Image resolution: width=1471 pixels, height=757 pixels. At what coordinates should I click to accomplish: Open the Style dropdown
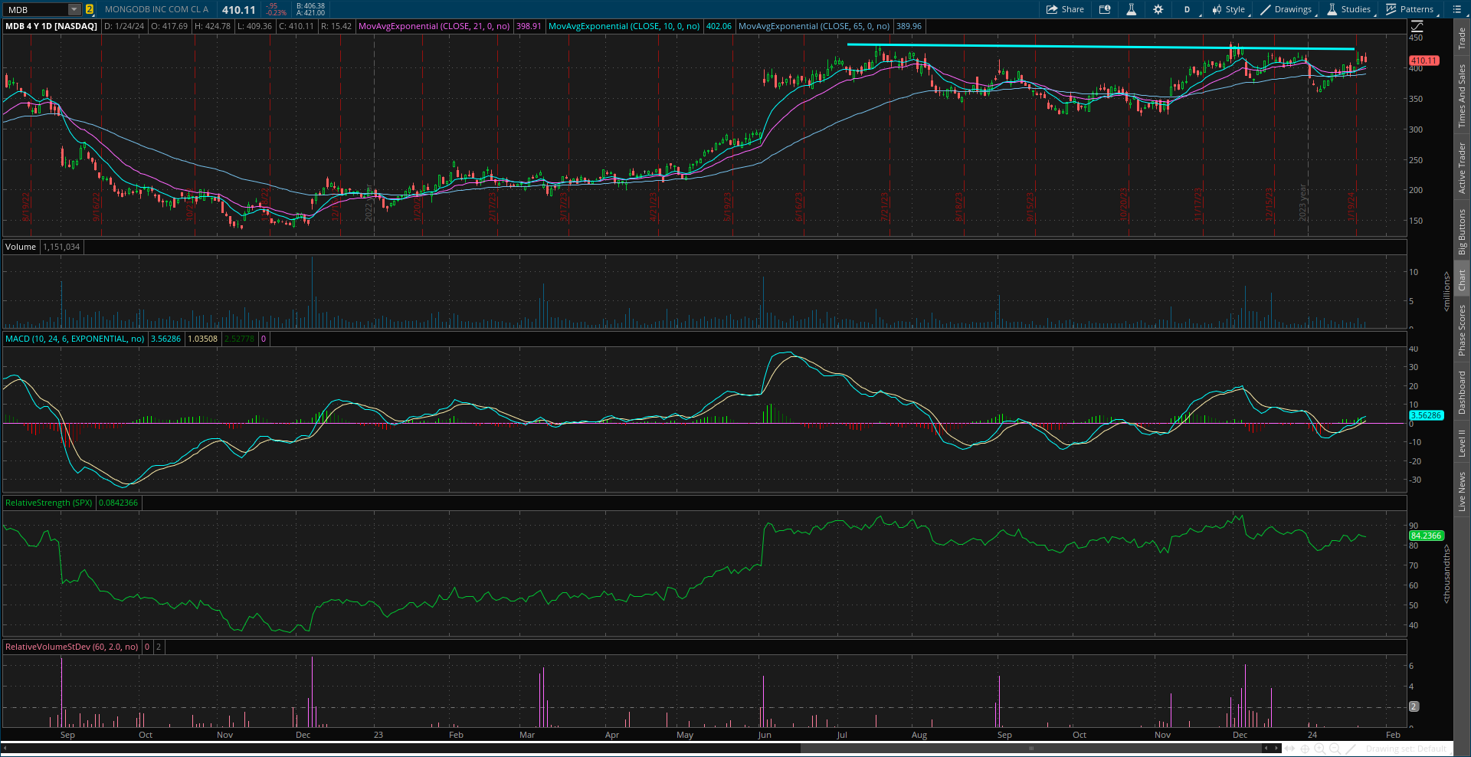(1229, 9)
